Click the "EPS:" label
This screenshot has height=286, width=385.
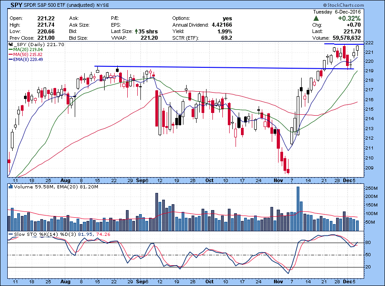tap(116, 25)
